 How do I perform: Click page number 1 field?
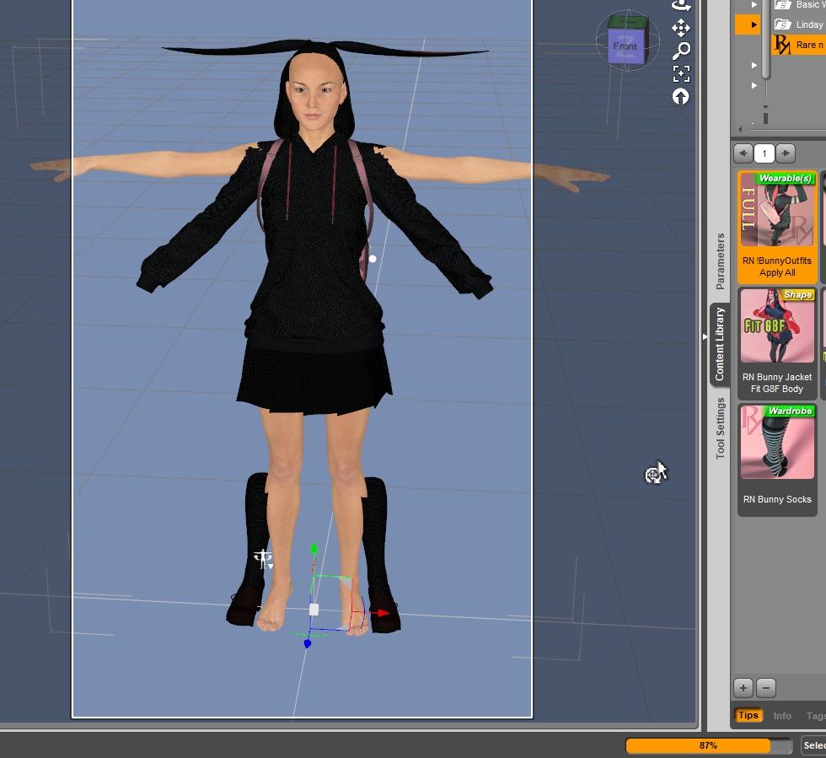click(764, 153)
